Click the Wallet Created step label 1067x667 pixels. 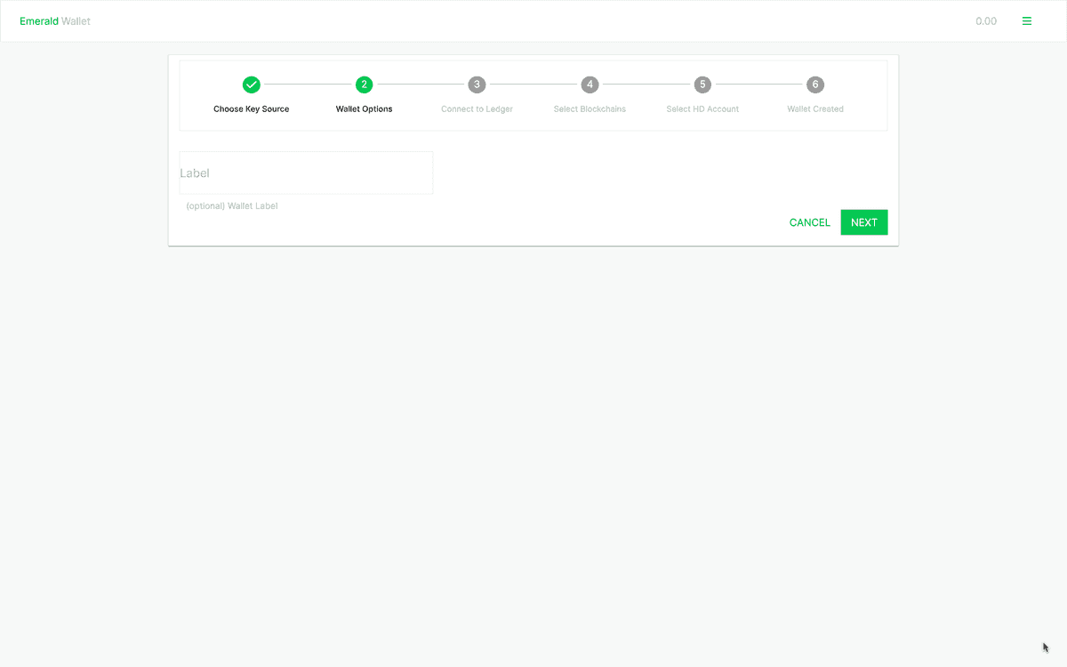click(x=815, y=109)
